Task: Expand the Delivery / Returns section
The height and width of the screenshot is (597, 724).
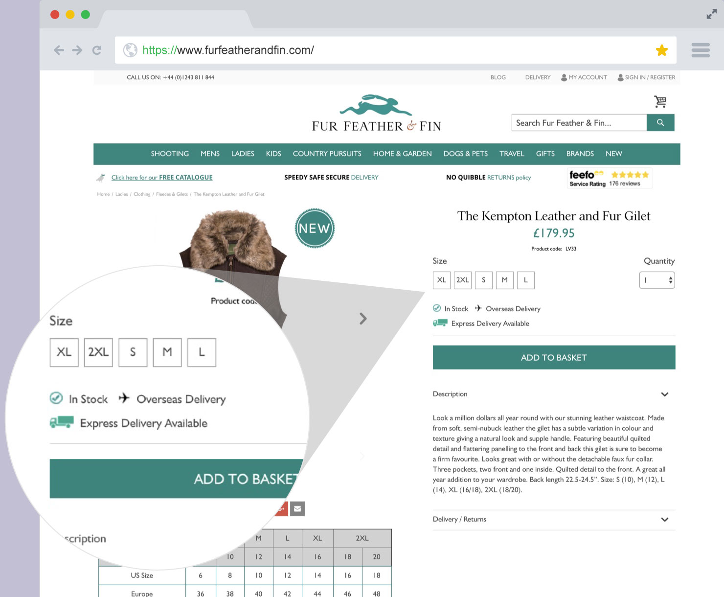Action: click(x=554, y=519)
